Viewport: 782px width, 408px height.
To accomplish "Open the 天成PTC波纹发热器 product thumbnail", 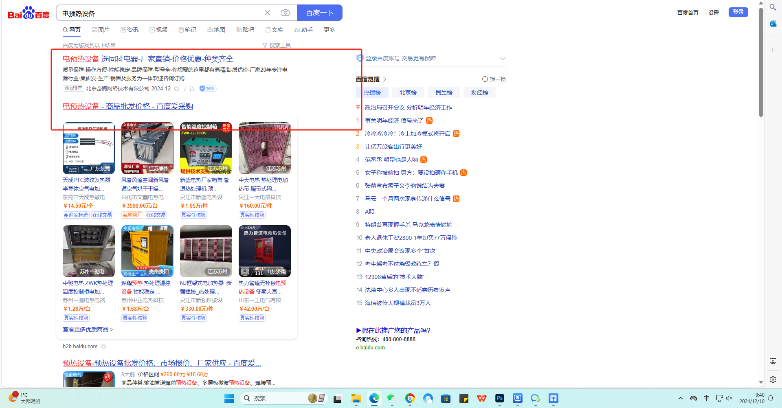I will coord(89,148).
